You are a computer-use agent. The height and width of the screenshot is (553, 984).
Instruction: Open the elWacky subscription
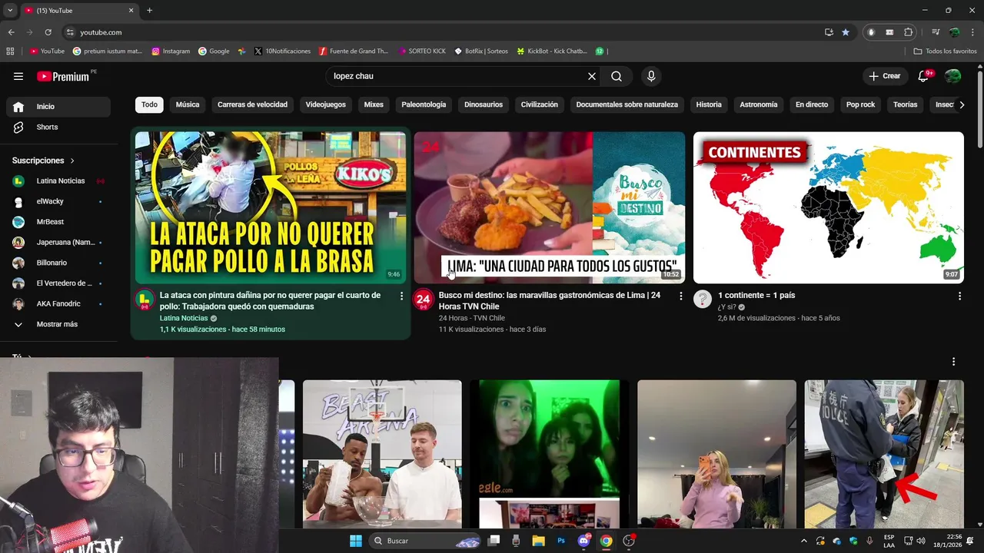[58, 201]
